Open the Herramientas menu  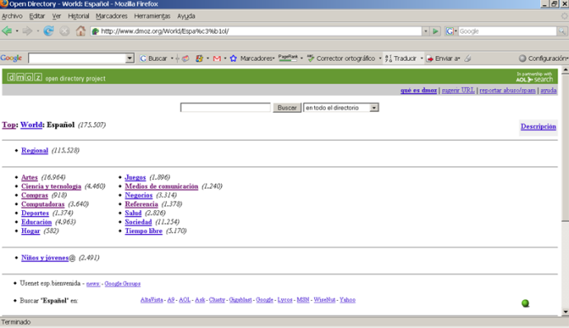point(152,16)
